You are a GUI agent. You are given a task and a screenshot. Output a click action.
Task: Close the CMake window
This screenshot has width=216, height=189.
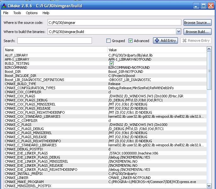(x=211, y=5)
